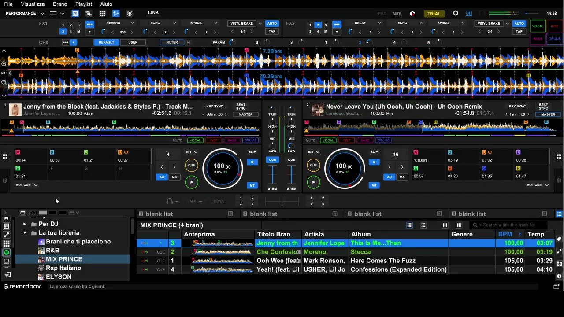
Task: Open FX2 DELAY effect dropdown
Action: pyautogui.click(x=379, y=23)
